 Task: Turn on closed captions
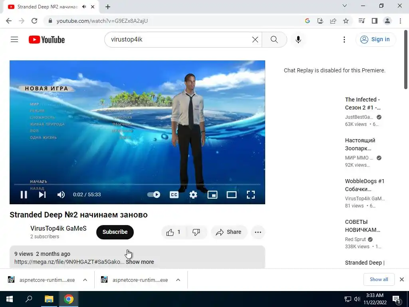(x=174, y=195)
